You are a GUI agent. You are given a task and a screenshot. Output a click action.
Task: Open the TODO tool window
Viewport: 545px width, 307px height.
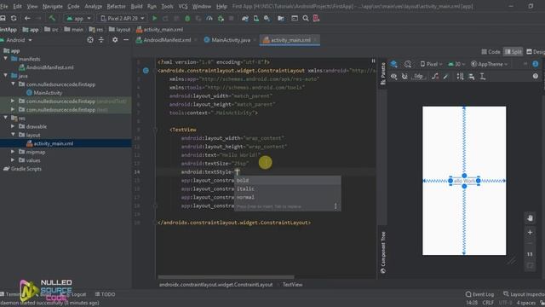(106, 294)
